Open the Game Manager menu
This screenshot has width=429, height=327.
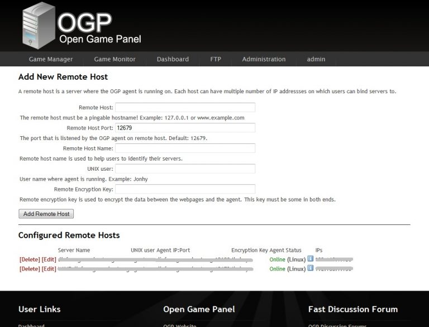(51, 59)
